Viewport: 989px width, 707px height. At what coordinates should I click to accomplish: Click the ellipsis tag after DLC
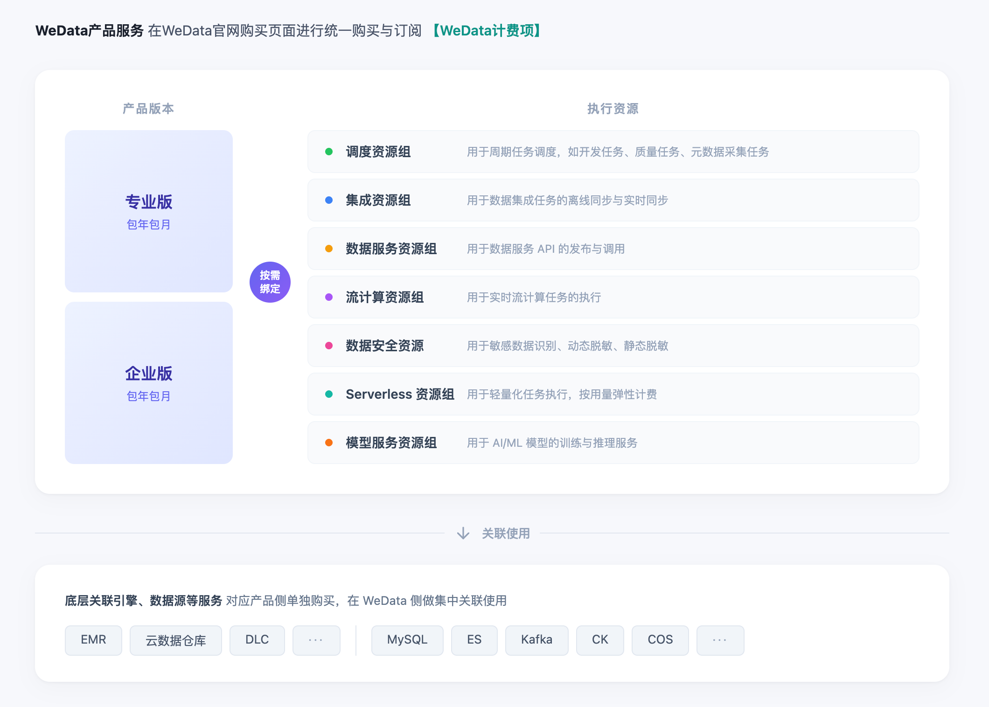pos(316,640)
